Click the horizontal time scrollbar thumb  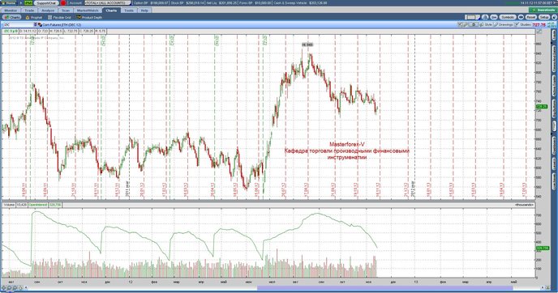[x=385, y=287]
